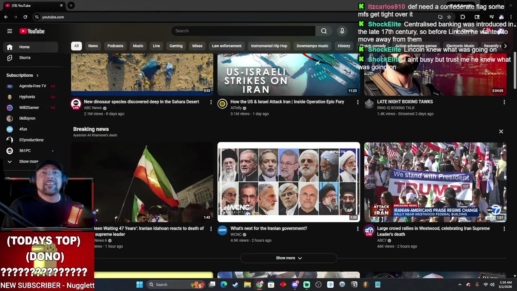This screenshot has width=517, height=291.
Task: Start voice search with the microphone icon
Action: pos(342,31)
